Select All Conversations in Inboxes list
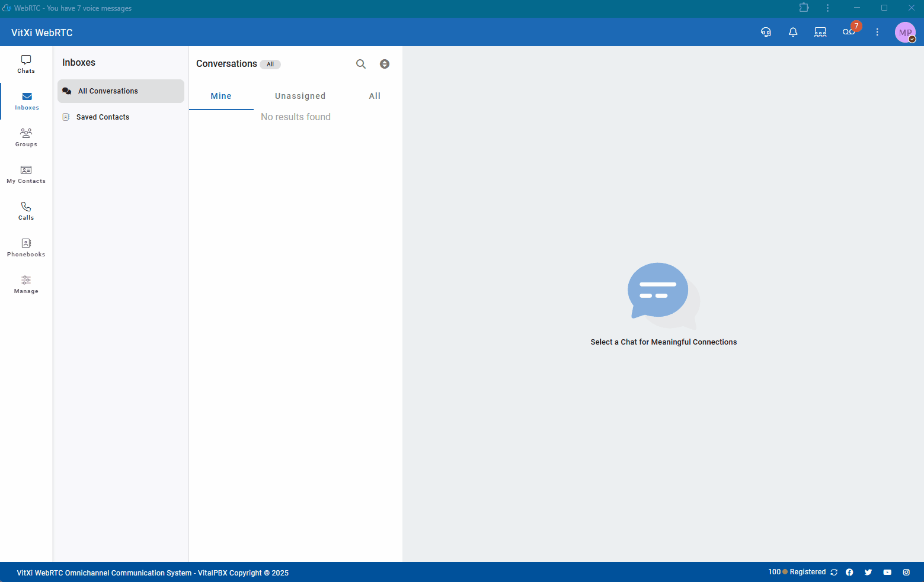 point(108,91)
